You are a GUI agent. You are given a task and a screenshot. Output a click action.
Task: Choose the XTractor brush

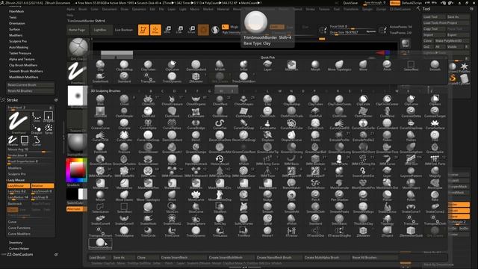click(x=291, y=231)
